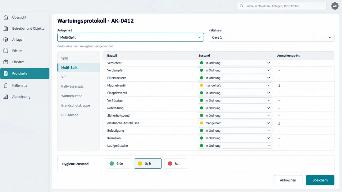This screenshot has height=192, width=342.
Task: Open Zustand dropdown for Magnetventil
Action: click(235, 86)
